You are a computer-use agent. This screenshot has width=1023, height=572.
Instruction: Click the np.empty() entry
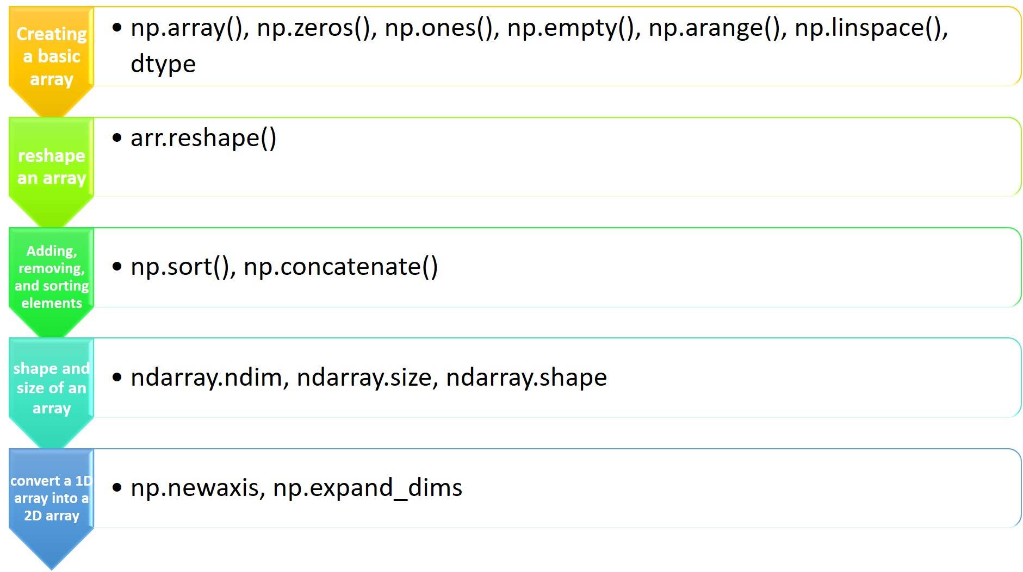[573, 28]
